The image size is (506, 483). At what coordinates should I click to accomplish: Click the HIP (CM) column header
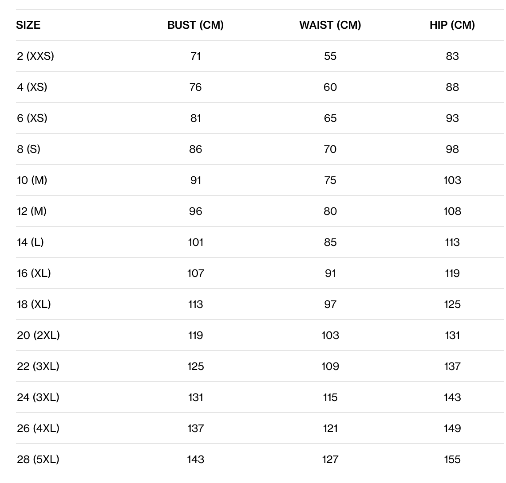coord(452,25)
